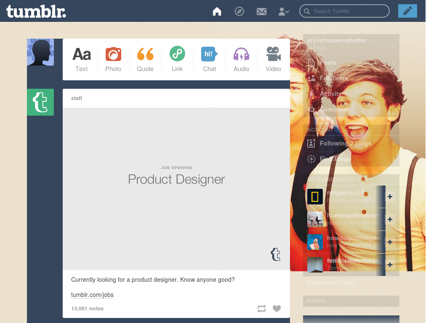
Task: Create a new Audio post
Action: click(241, 60)
